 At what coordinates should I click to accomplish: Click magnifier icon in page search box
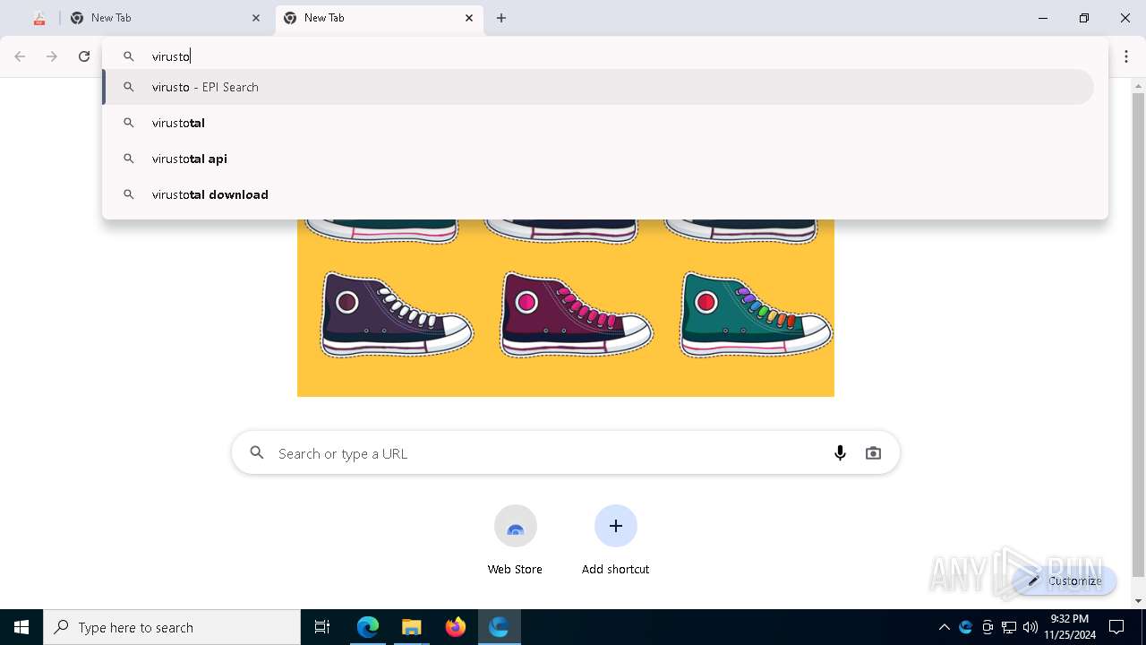(x=257, y=453)
